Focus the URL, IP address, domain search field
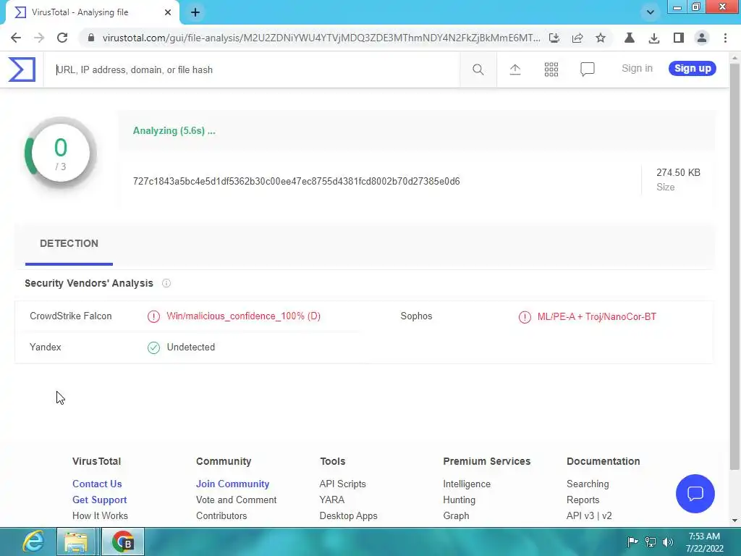The height and width of the screenshot is (556, 741). [x=251, y=70]
